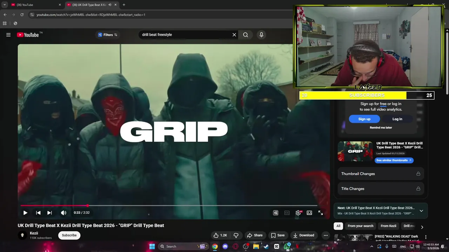Screen dimensions: 449x252
Task: Open Discord from taskbar
Action: [225, 246]
